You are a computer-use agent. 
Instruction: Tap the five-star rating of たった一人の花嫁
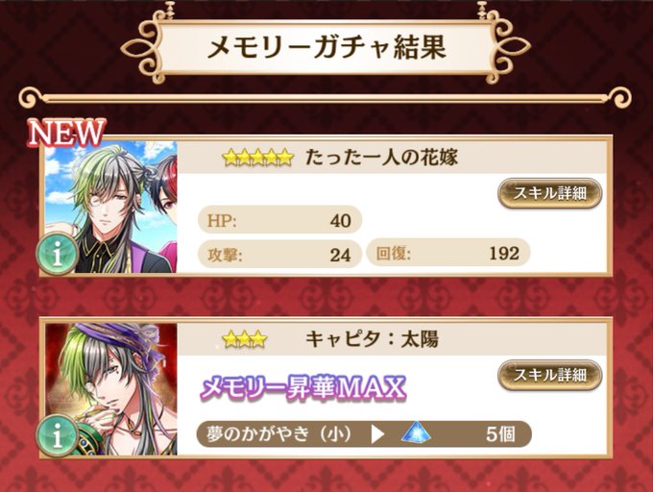click(257, 158)
